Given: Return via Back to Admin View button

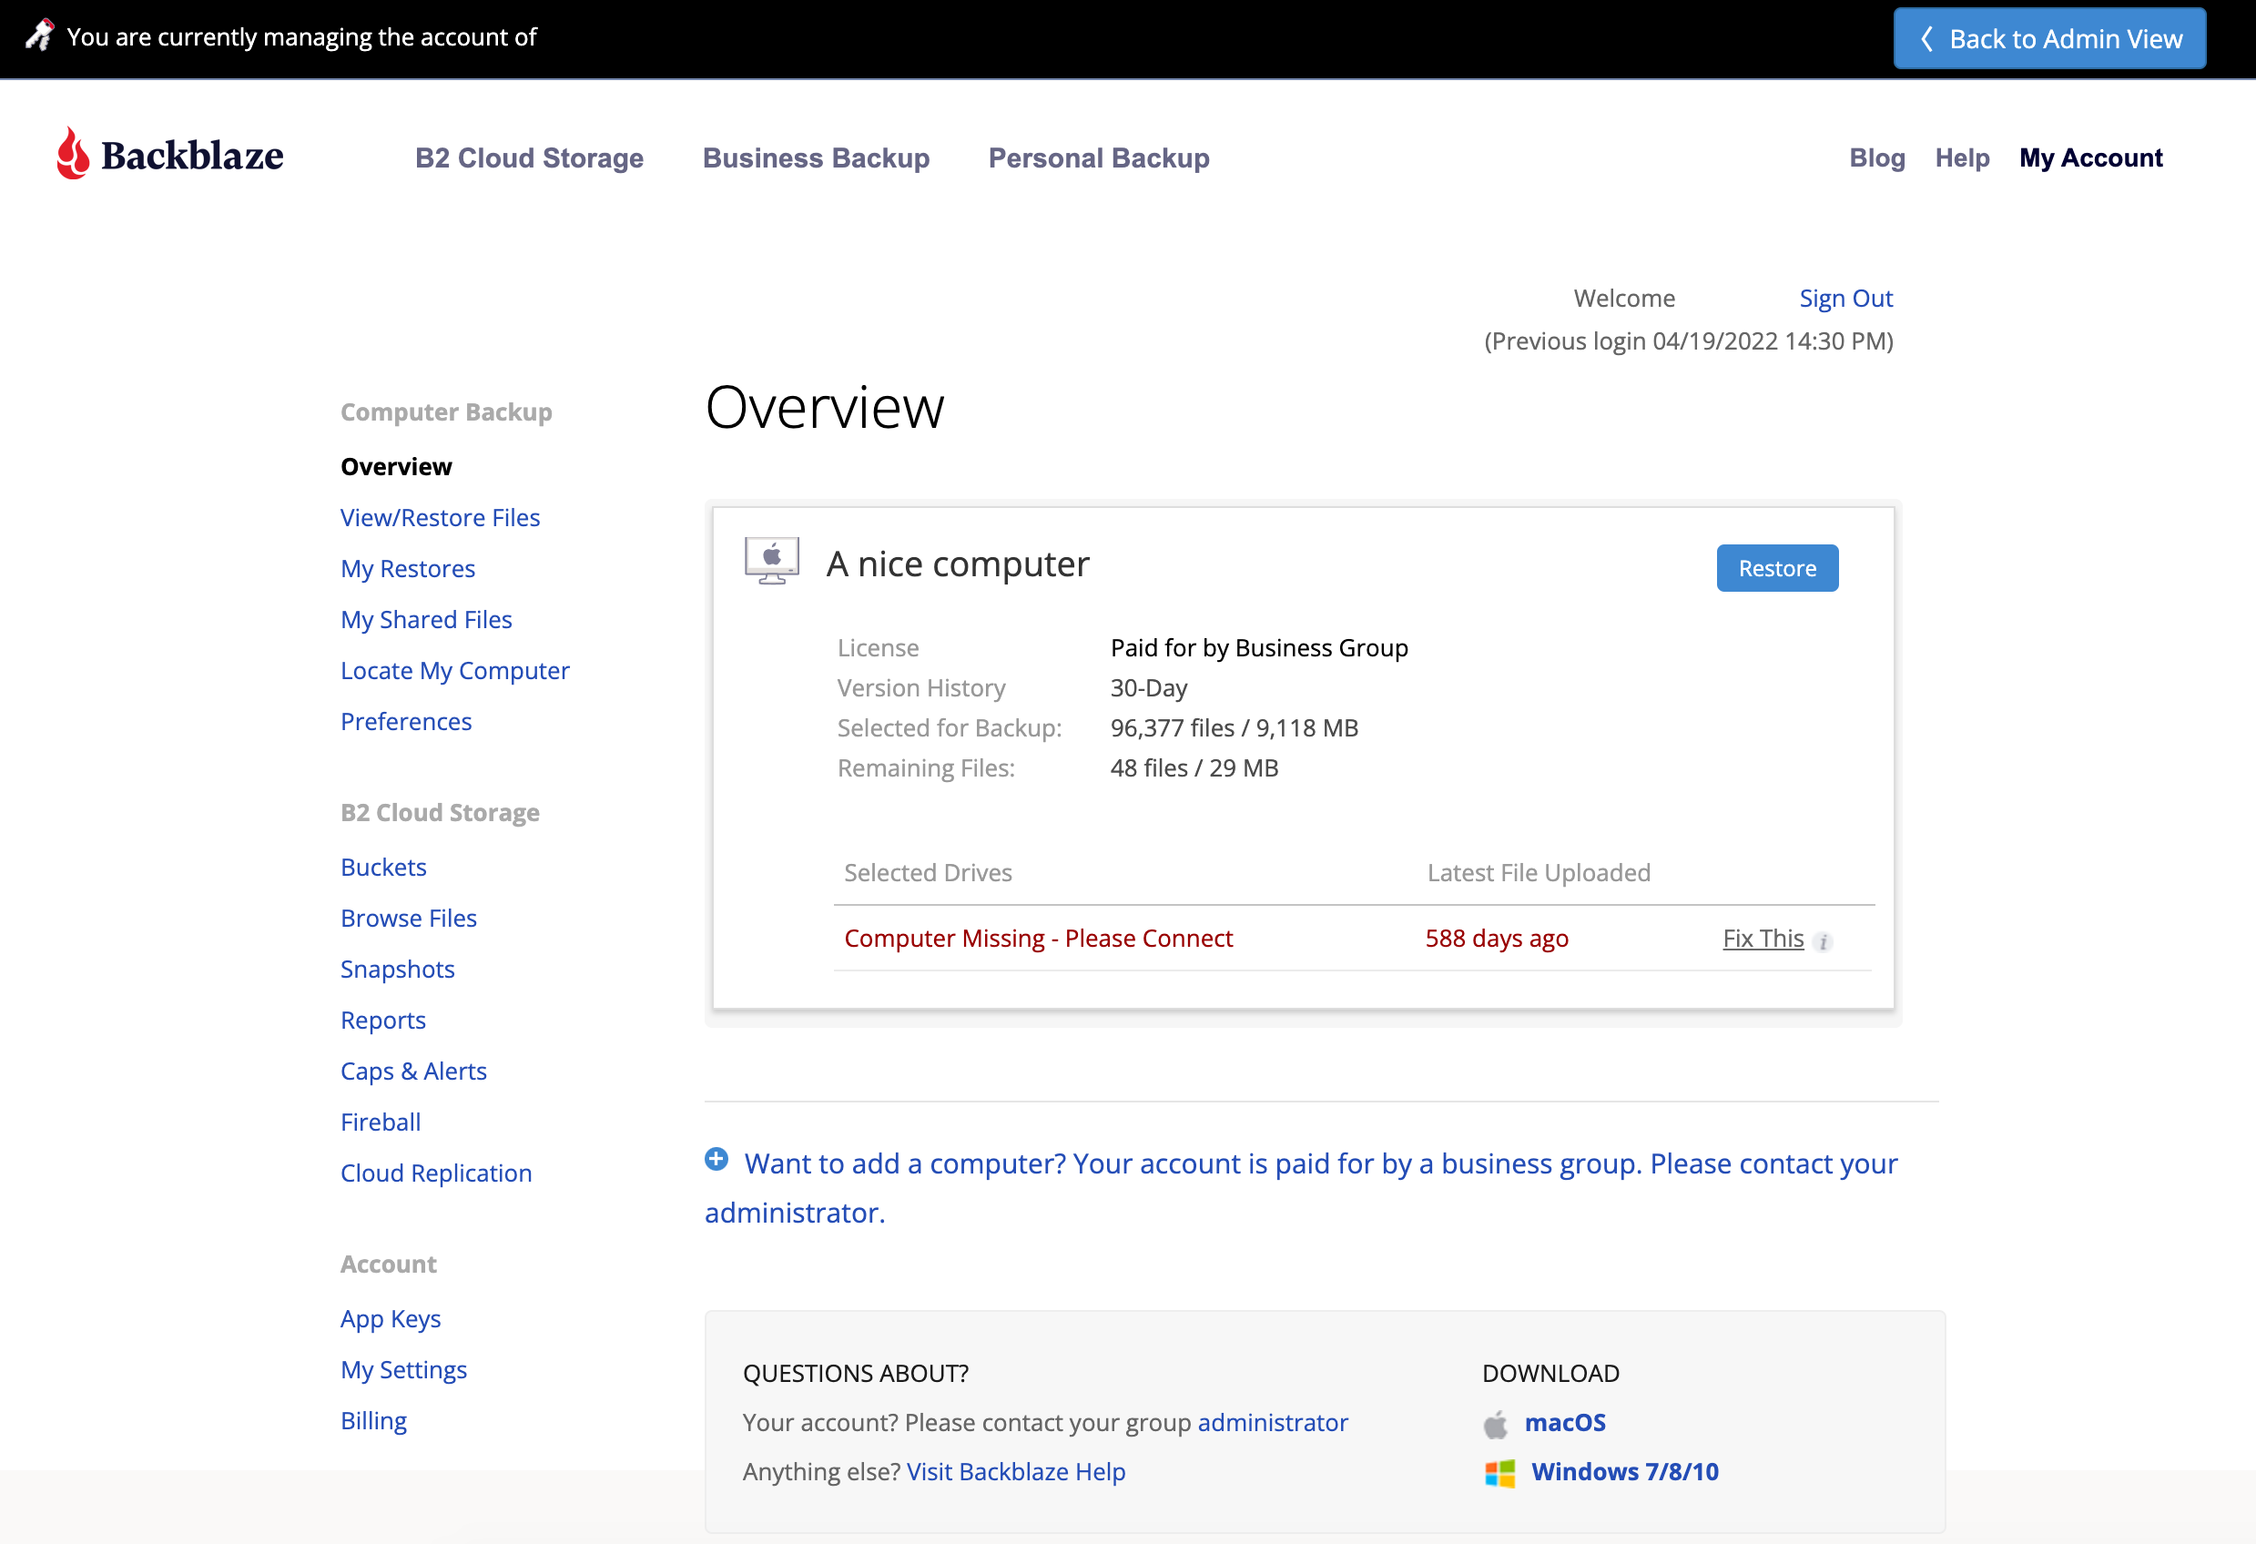Looking at the screenshot, I should [x=2049, y=39].
